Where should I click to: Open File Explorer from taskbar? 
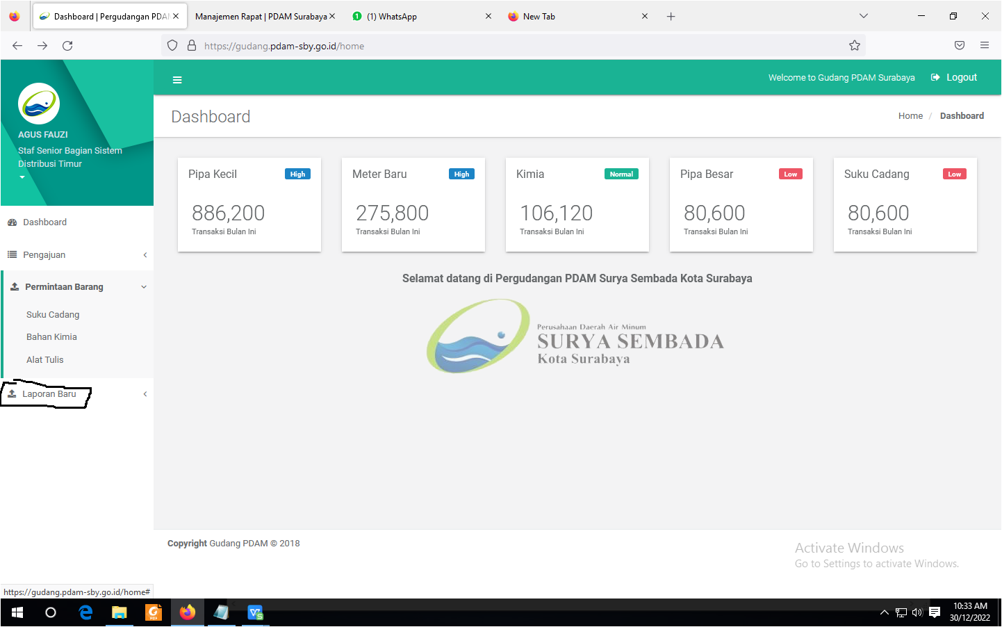120,612
